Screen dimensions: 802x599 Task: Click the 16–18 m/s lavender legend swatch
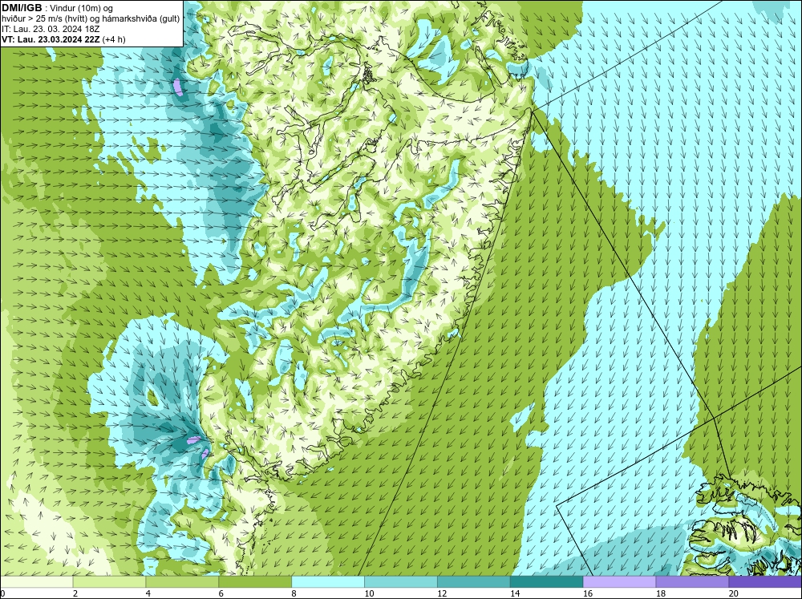[619, 582]
